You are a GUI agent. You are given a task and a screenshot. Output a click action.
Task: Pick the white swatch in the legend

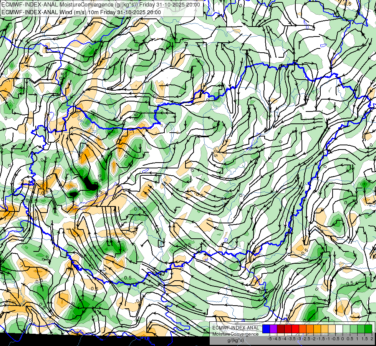tap(339, 329)
